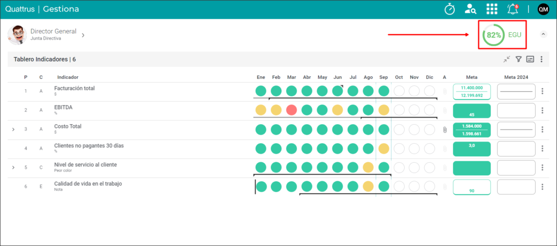
Task: Click the compress view arrows icon
Action: click(x=507, y=59)
